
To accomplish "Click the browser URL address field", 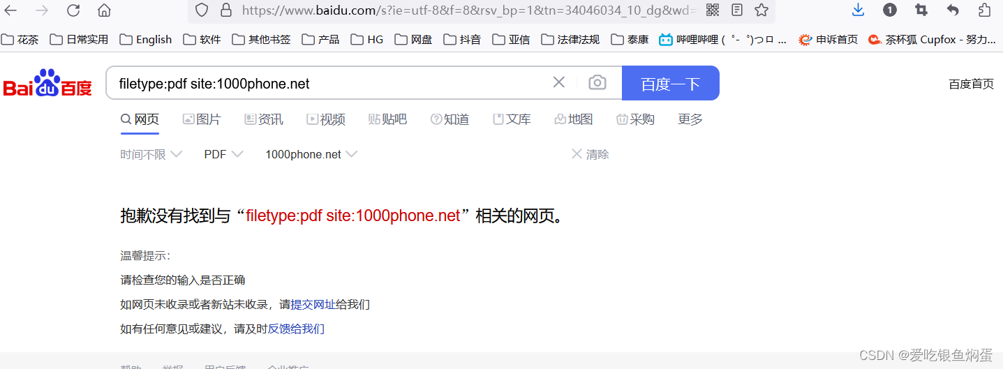I will coord(468,10).
